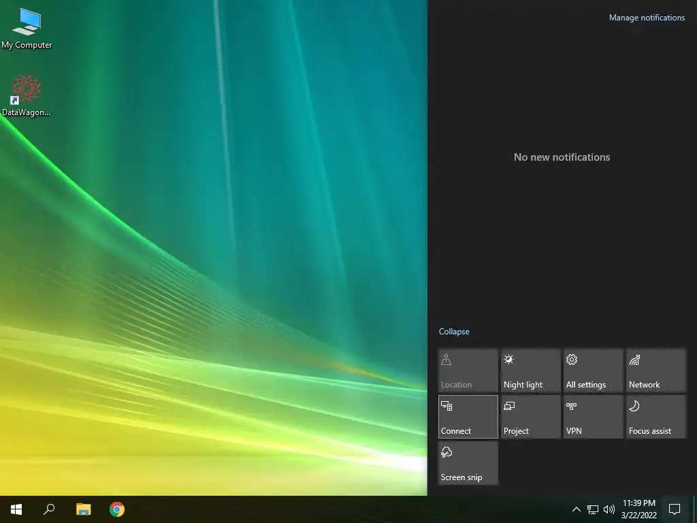Image resolution: width=697 pixels, height=523 pixels.
Task: Start a Screen snip
Action: click(468, 462)
